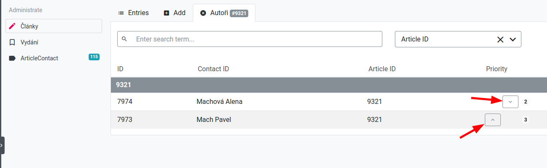Open ArticleContact in the sidebar
Image resolution: width=547 pixels, height=168 pixels.
tap(39, 58)
